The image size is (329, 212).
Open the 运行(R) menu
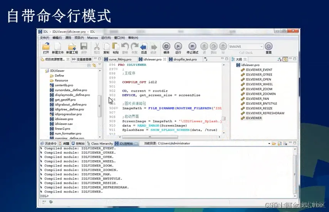coord(106,38)
